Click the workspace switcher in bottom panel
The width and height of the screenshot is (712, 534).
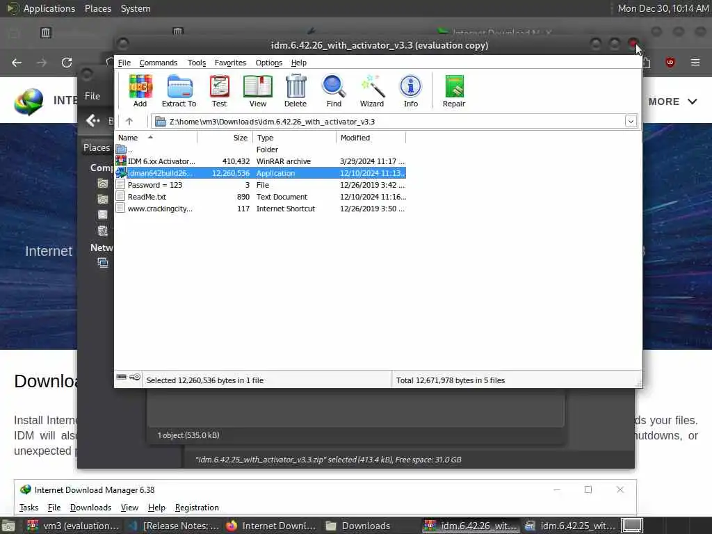pos(631,526)
